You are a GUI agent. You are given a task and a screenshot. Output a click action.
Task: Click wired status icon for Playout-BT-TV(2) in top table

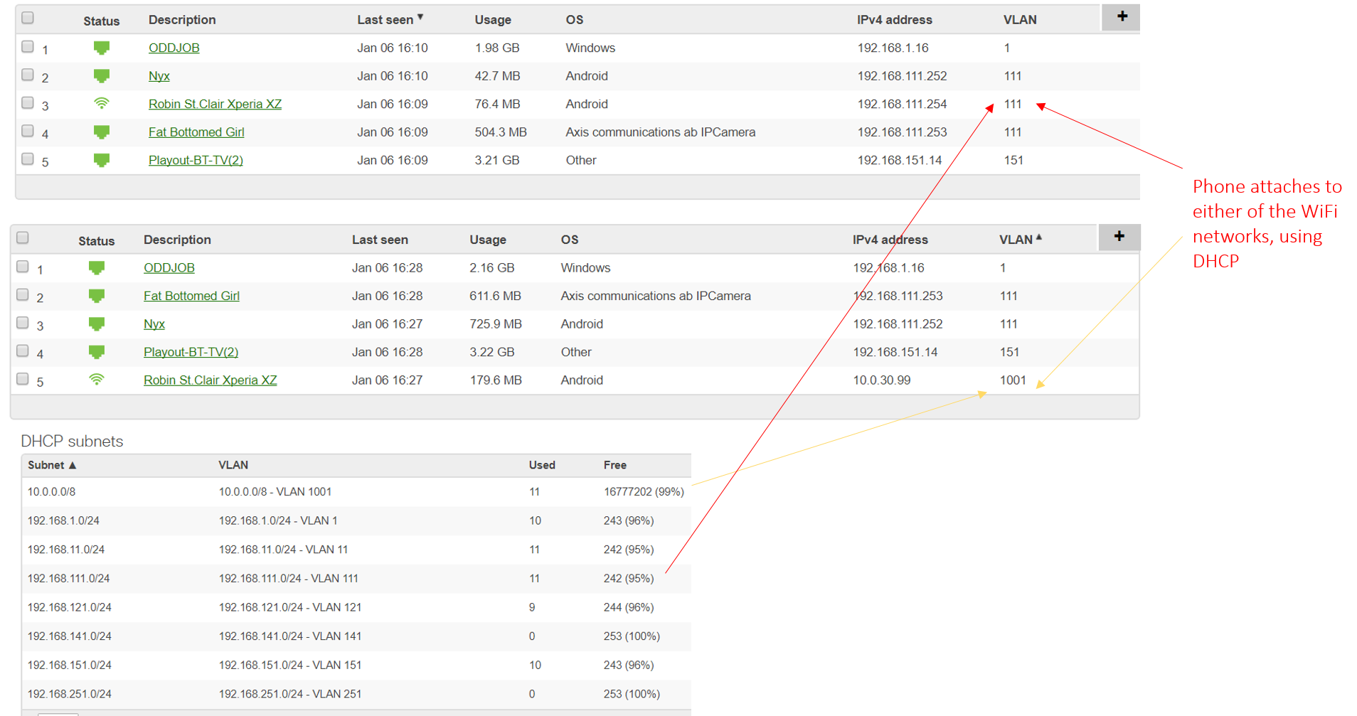(102, 160)
